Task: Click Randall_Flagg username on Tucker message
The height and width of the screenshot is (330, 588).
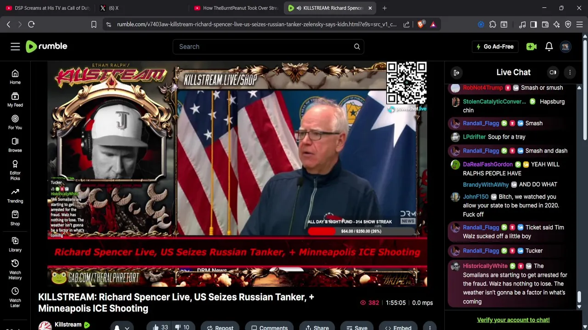Action: [x=481, y=251]
